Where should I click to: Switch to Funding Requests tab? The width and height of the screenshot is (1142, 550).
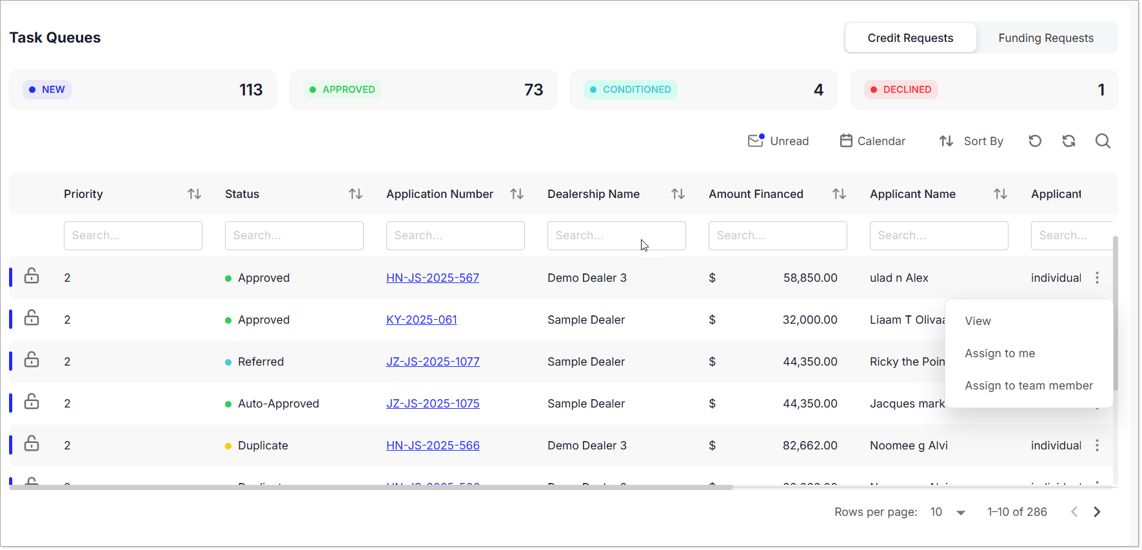pyautogui.click(x=1045, y=38)
